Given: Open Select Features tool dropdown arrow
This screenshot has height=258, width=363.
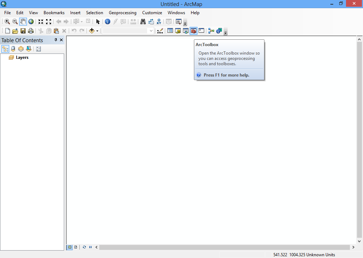Looking at the screenshot, I should tap(82, 22).
